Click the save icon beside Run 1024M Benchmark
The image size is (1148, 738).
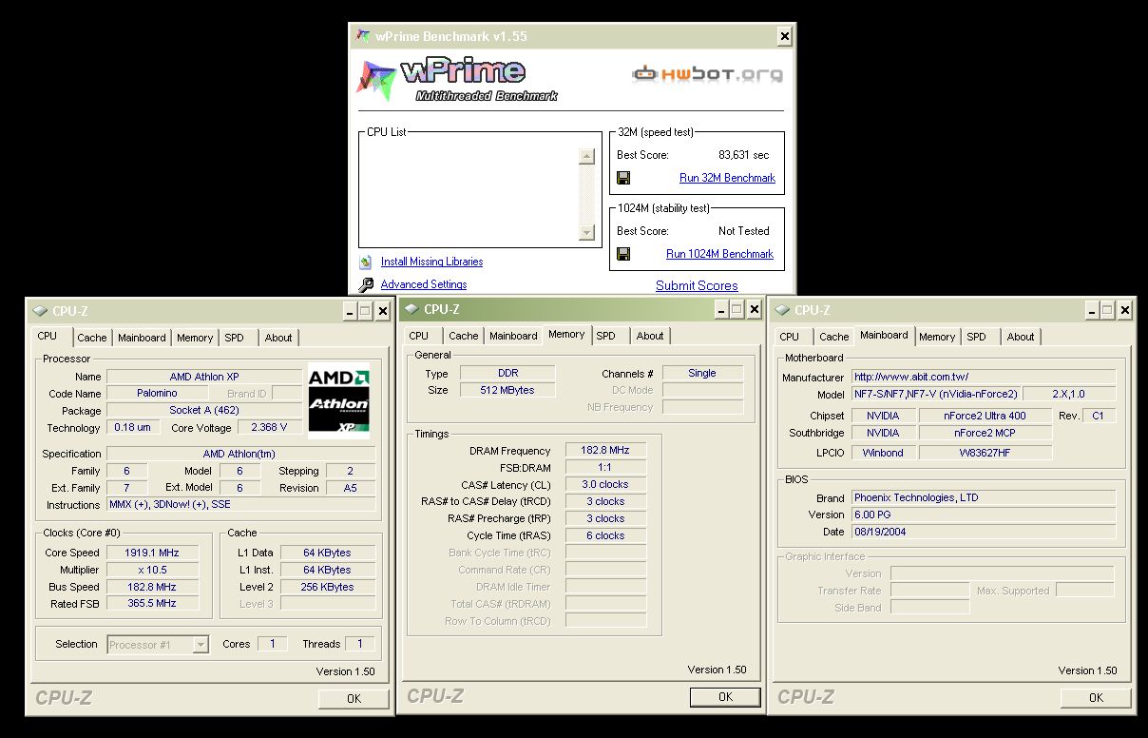623,254
